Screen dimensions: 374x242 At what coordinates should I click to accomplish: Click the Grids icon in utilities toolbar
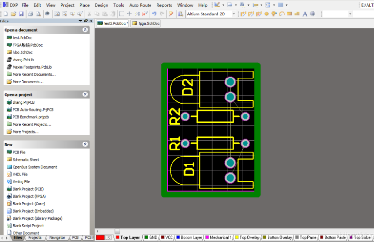click(x=281, y=5)
